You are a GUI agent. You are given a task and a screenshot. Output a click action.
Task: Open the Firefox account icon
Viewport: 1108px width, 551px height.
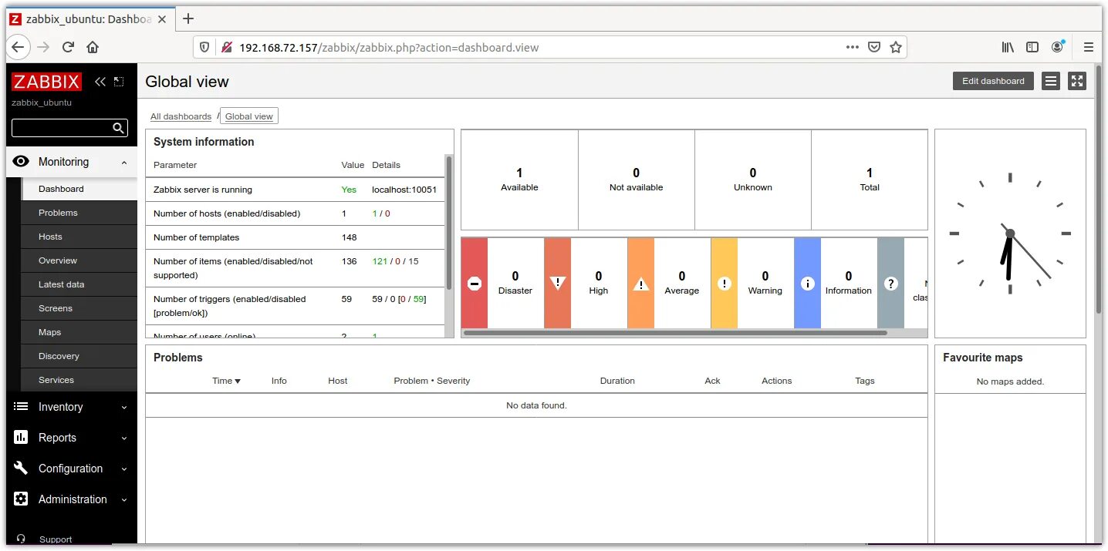pyautogui.click(x=1057, y=47)
